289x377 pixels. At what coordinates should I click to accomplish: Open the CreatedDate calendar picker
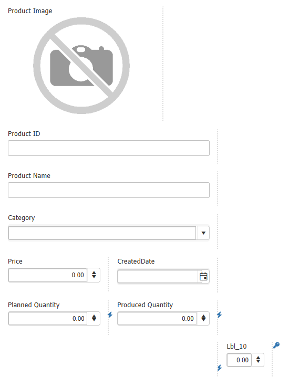[x=203, y=277]
